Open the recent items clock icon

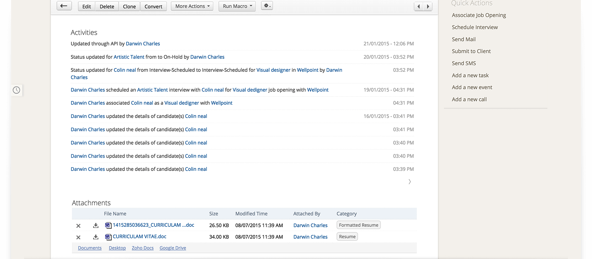(x=17, y=90)
